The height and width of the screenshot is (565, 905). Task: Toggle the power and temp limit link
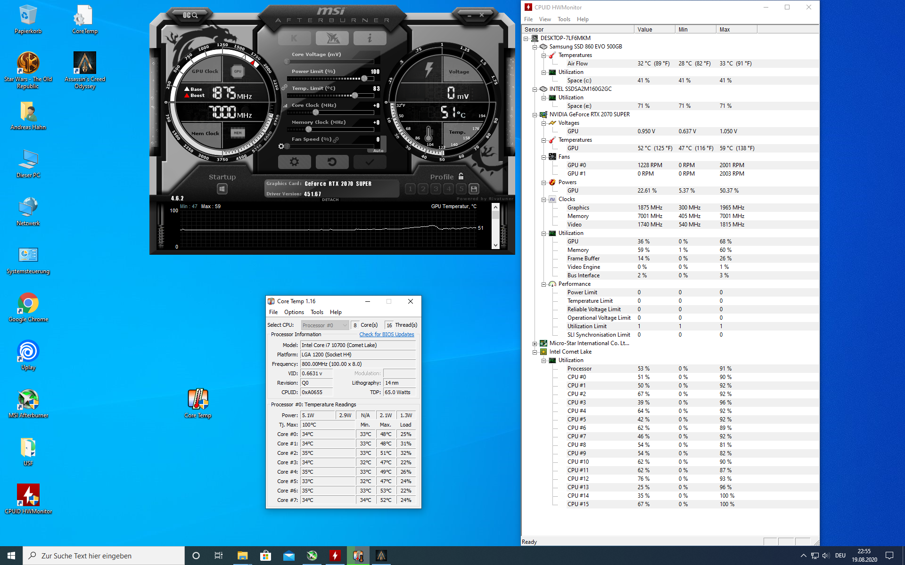pos(285,88)
